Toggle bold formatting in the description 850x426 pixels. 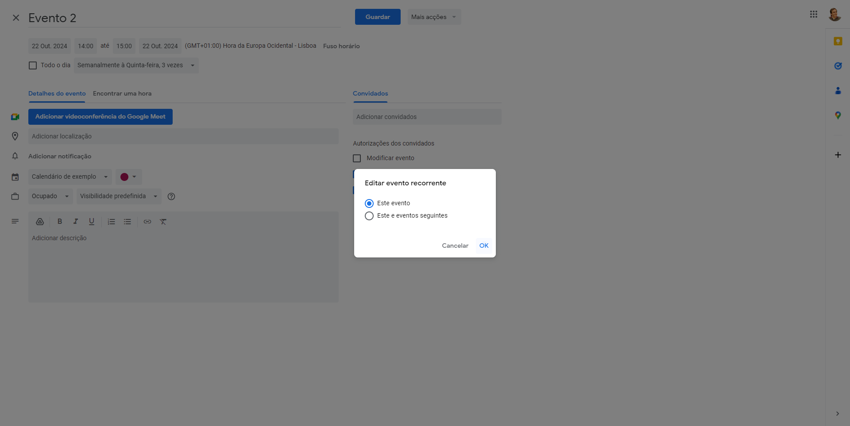coord(60,222)
